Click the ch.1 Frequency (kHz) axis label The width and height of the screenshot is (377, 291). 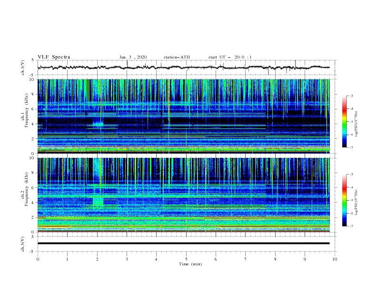pyautogui.click(x=26, y=111)
